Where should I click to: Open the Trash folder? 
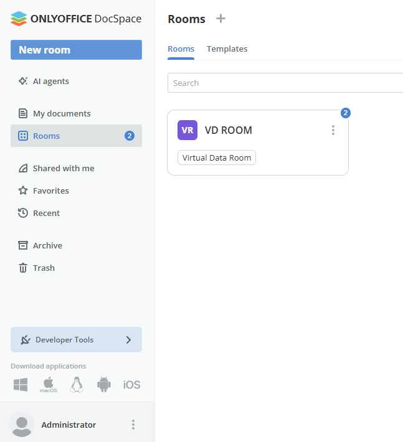click(x=44, y=268)
